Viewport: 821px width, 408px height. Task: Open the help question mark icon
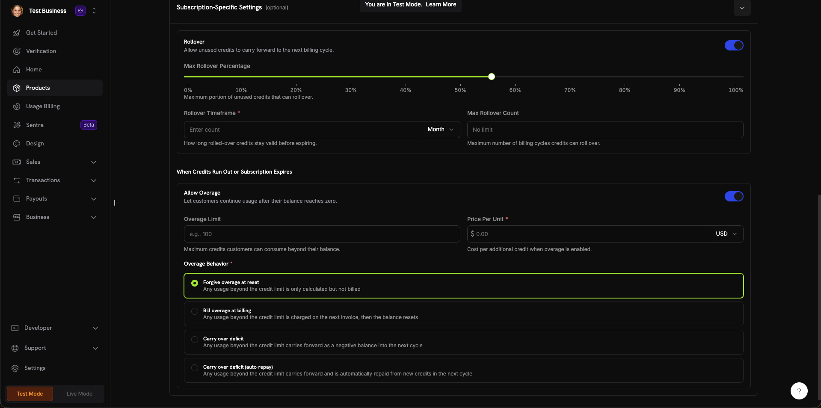(798, 391)
